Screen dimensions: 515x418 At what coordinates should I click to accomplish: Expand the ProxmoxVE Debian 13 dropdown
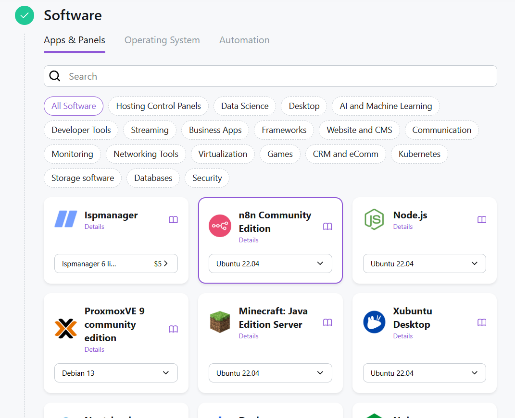116,373
